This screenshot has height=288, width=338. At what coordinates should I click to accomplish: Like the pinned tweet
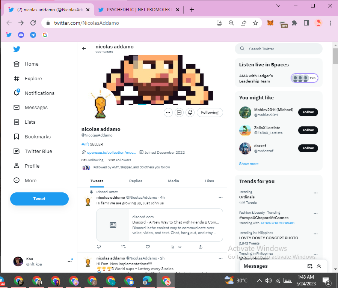[x=148, y=247]
